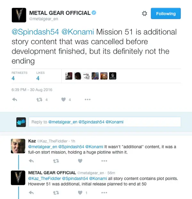Click the @Spindash54 mention in main tweet
Image resolution: width=192 pixels, height=199 pixels.
pyautogui.click(x=35, y=32)
